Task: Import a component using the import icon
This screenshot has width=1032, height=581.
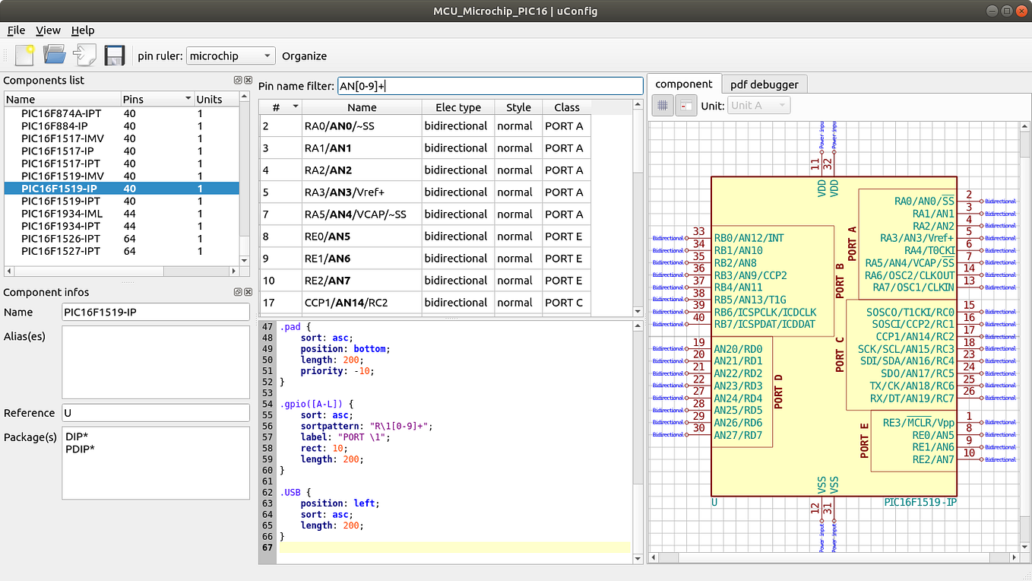Action: [x=84, y=55]
